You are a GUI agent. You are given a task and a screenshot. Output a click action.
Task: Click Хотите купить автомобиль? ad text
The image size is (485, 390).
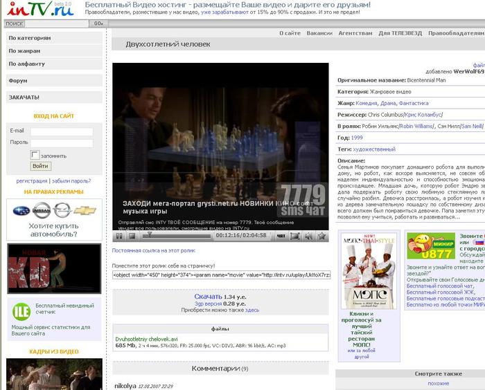[x=53, y=230]
